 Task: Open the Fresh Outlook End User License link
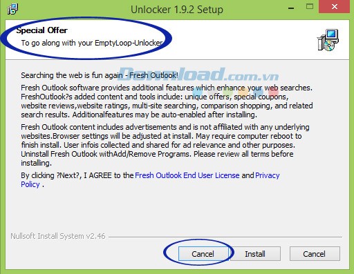187,175
